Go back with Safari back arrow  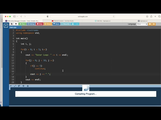tap(21, 16)
